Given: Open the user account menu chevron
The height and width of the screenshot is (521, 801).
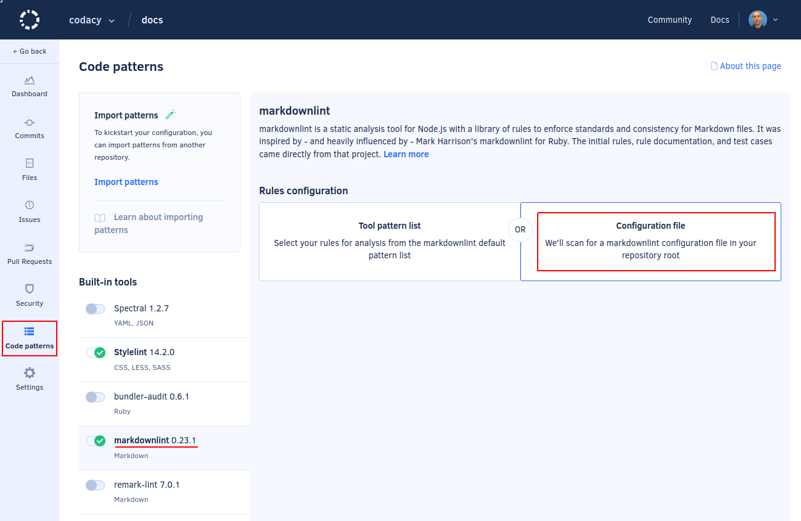Looking at the screenshot, I should click(x=775, y=20).
